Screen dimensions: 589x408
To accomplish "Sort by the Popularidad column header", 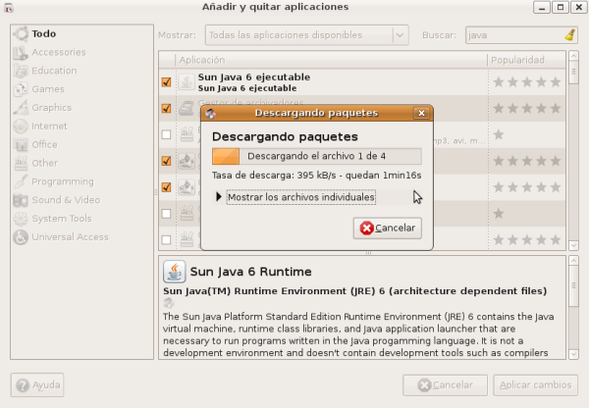I will pyautogui.click(x=527, y=60).
